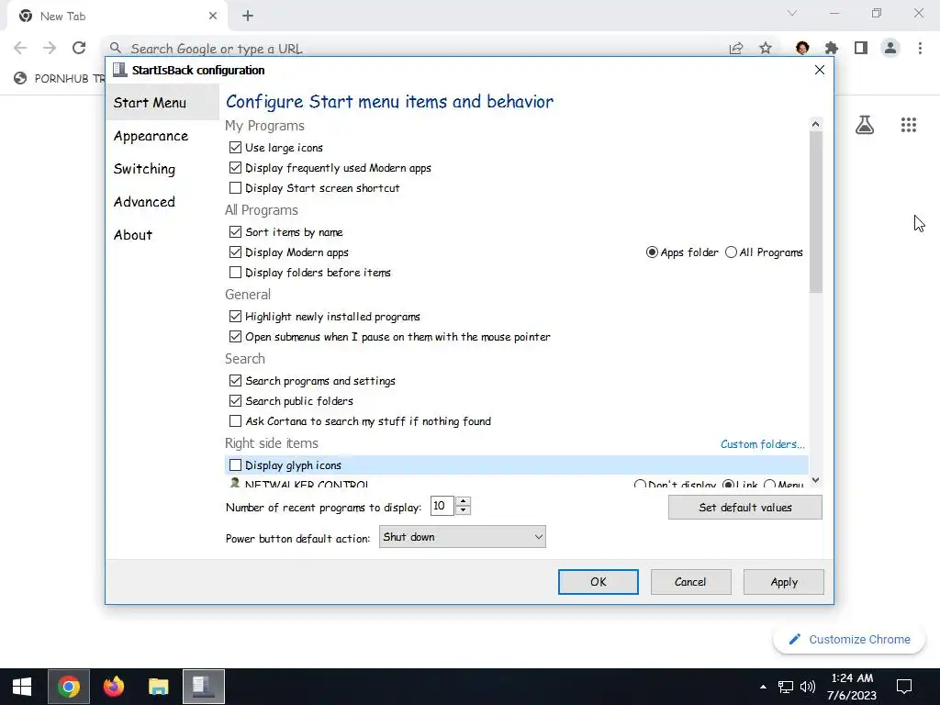Confirm settings with the OK button
Image resolution: width=940 pixels, height=705 pixels.
599,582
